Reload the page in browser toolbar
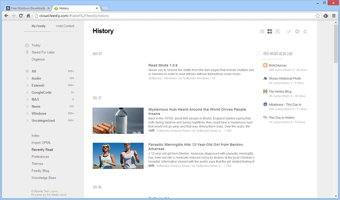This screenshot has height=200, width=340. pyautogui.click(x=21, y=16)
